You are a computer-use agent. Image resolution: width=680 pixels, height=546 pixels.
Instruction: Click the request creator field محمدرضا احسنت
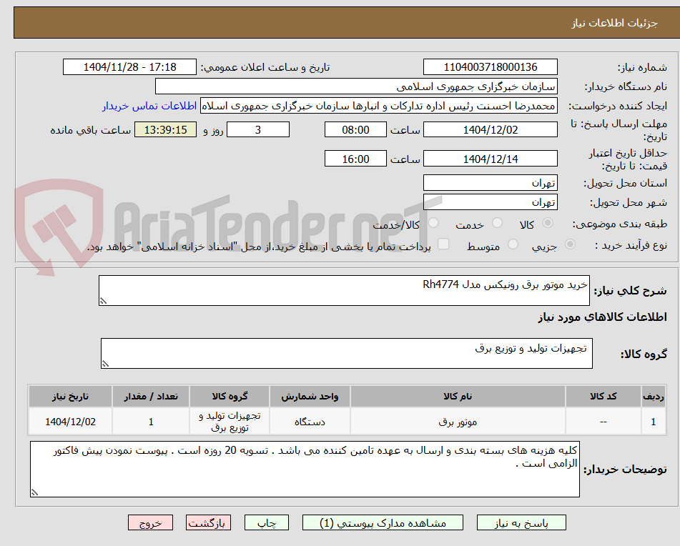click(378, 106)
